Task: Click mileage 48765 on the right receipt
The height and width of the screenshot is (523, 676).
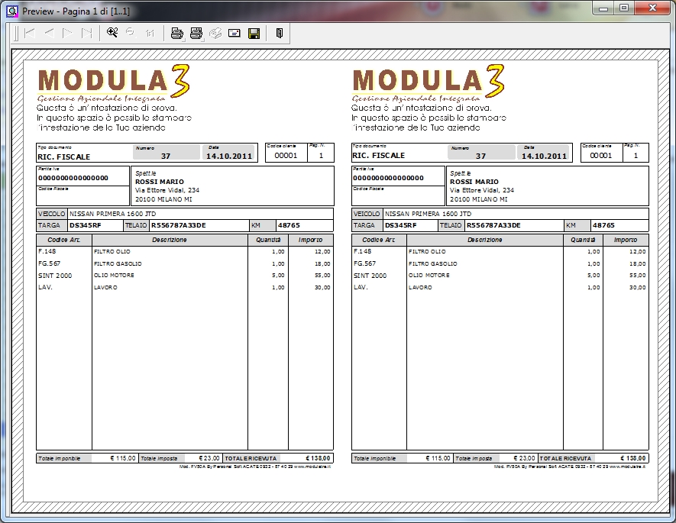Action: tap(603, 225)
